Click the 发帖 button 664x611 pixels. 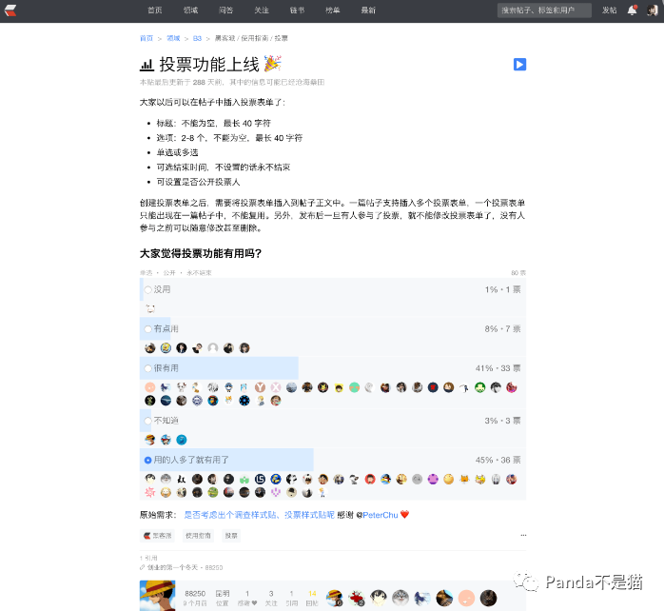610,10
